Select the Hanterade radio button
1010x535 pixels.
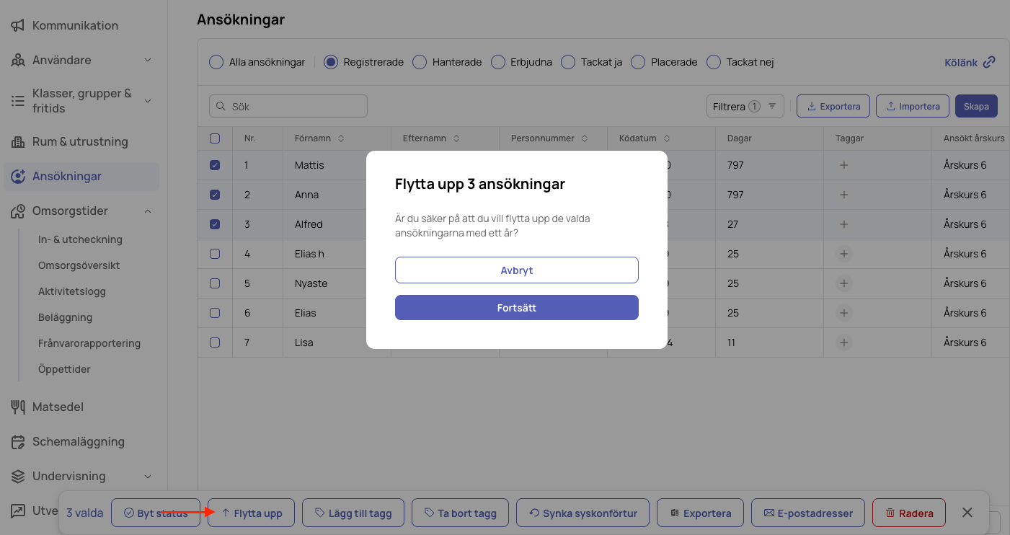(x=420, y=62)
